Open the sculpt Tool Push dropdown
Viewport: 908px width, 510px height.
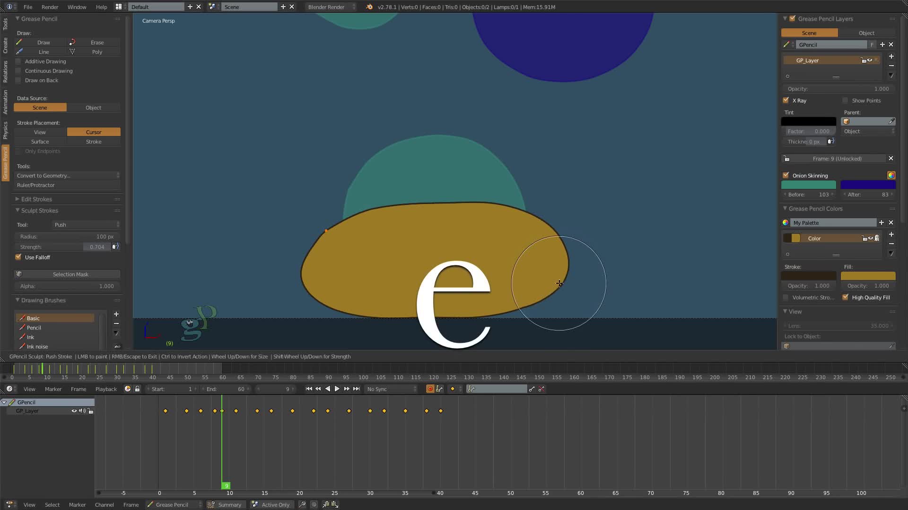pos(87,225)
